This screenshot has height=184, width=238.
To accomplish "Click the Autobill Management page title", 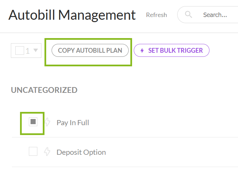I will pos(72,15).
